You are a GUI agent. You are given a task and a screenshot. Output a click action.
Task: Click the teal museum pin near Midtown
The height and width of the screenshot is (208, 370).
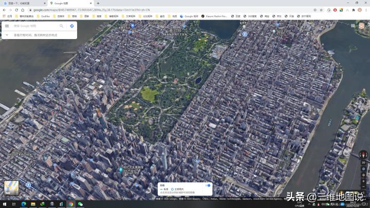click(121, 169)
